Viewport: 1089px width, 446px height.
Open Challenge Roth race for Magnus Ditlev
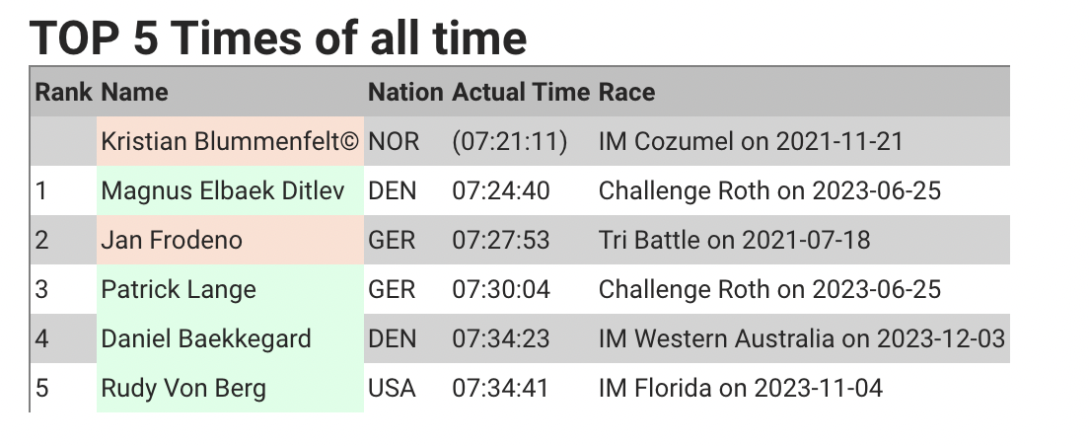pos(769,190)
